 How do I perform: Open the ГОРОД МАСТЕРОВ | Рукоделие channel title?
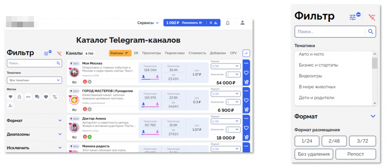coord(108,91)
